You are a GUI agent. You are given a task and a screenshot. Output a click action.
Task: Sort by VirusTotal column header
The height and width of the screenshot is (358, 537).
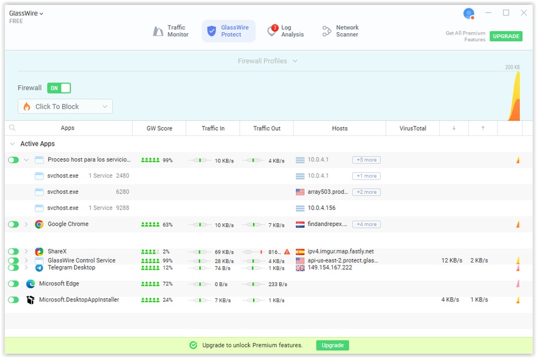coord(413,128)
